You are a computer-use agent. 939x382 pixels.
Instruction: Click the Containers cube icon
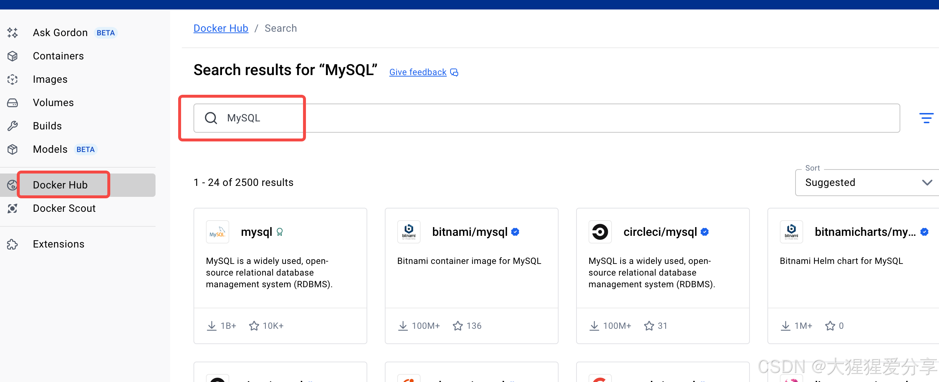(x=12, y=56)
